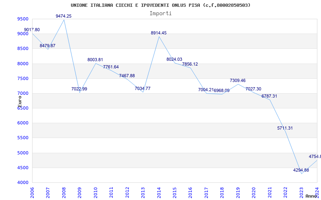Click the data label 7761.64
The width and height of the screenshot is (321, 200).
(x=111, y=67)
